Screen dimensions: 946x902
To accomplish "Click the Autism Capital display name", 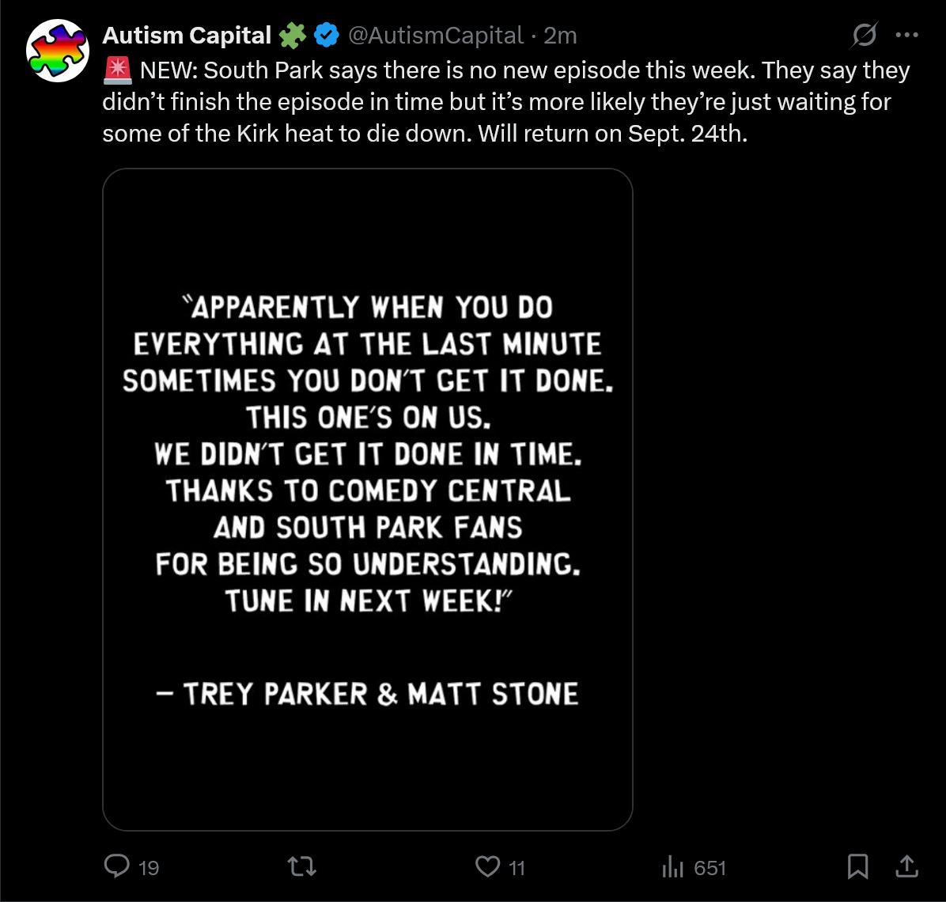I will [x=187, y=36].
